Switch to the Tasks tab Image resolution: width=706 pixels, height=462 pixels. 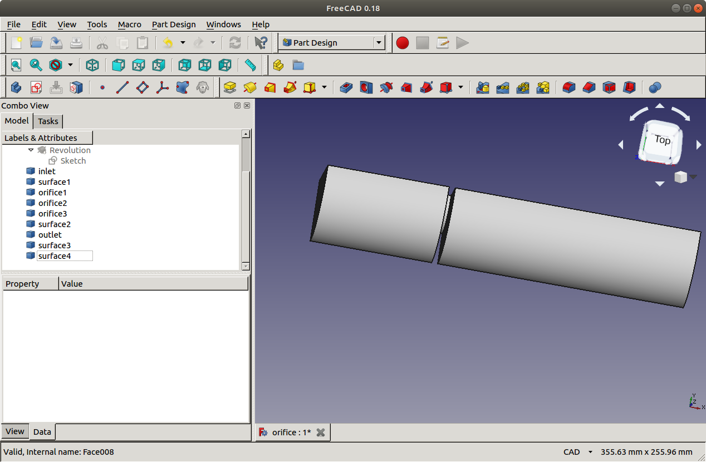48,121
